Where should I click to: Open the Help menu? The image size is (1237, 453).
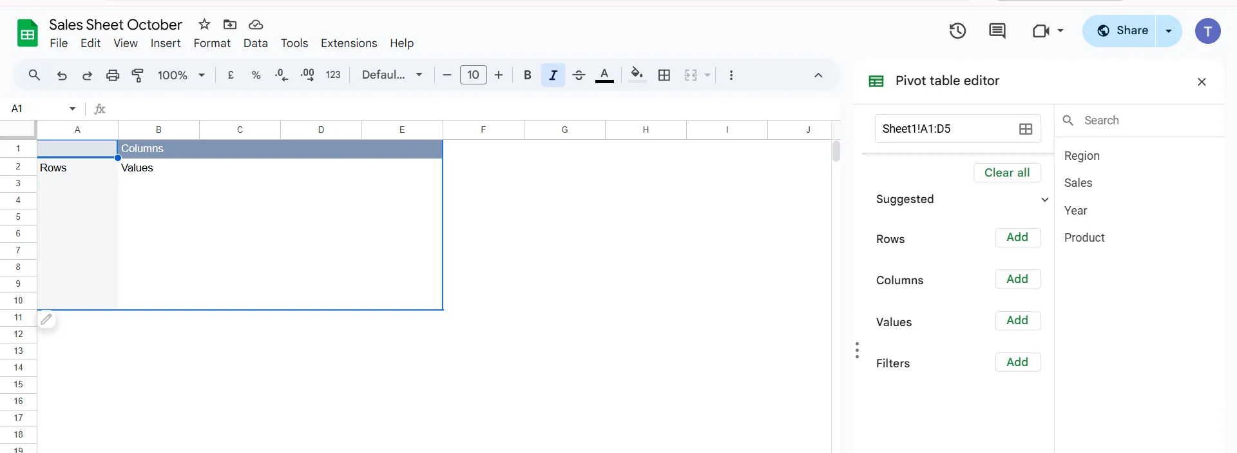point(401,43)
